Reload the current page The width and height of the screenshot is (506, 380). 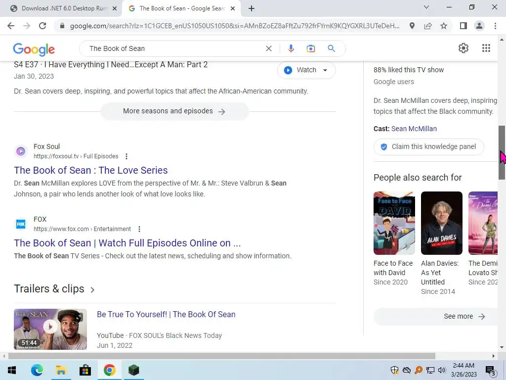pyautogui.click(x=42, y=26)
